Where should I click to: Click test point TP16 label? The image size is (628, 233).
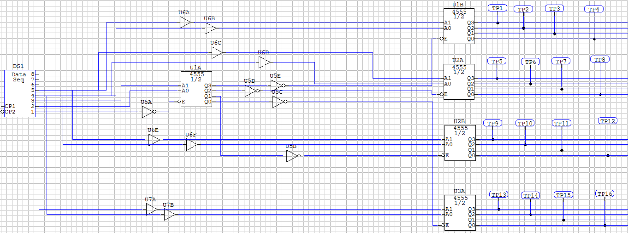tap(604, 194)
